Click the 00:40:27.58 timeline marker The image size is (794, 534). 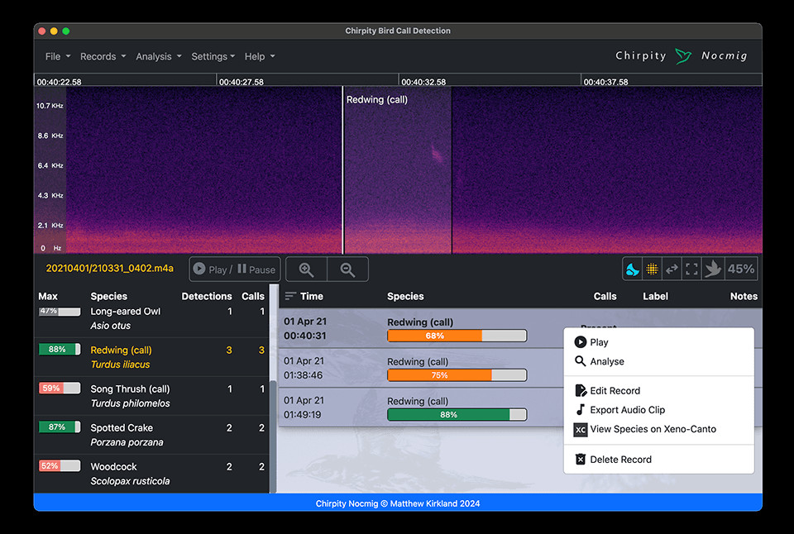click(x=241, y=82)
